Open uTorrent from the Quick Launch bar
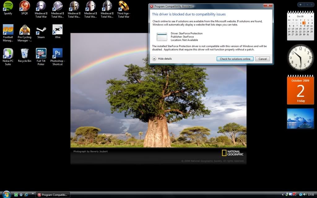The width and height of the screenshot is (317, 198). [16, 195]
